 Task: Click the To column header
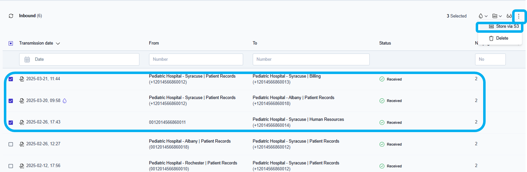click(255, 43)
